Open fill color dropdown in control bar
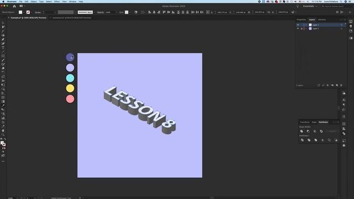Viewport: 354px width, 199px height. click(x=24, y=12)
